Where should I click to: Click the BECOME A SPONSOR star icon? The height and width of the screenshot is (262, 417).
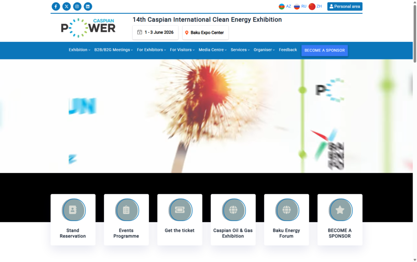pos(340,210)
